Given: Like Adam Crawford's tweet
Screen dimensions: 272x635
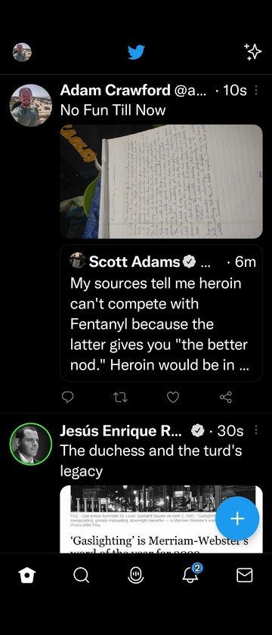Looking at the screenshot, I should point(173,398).
